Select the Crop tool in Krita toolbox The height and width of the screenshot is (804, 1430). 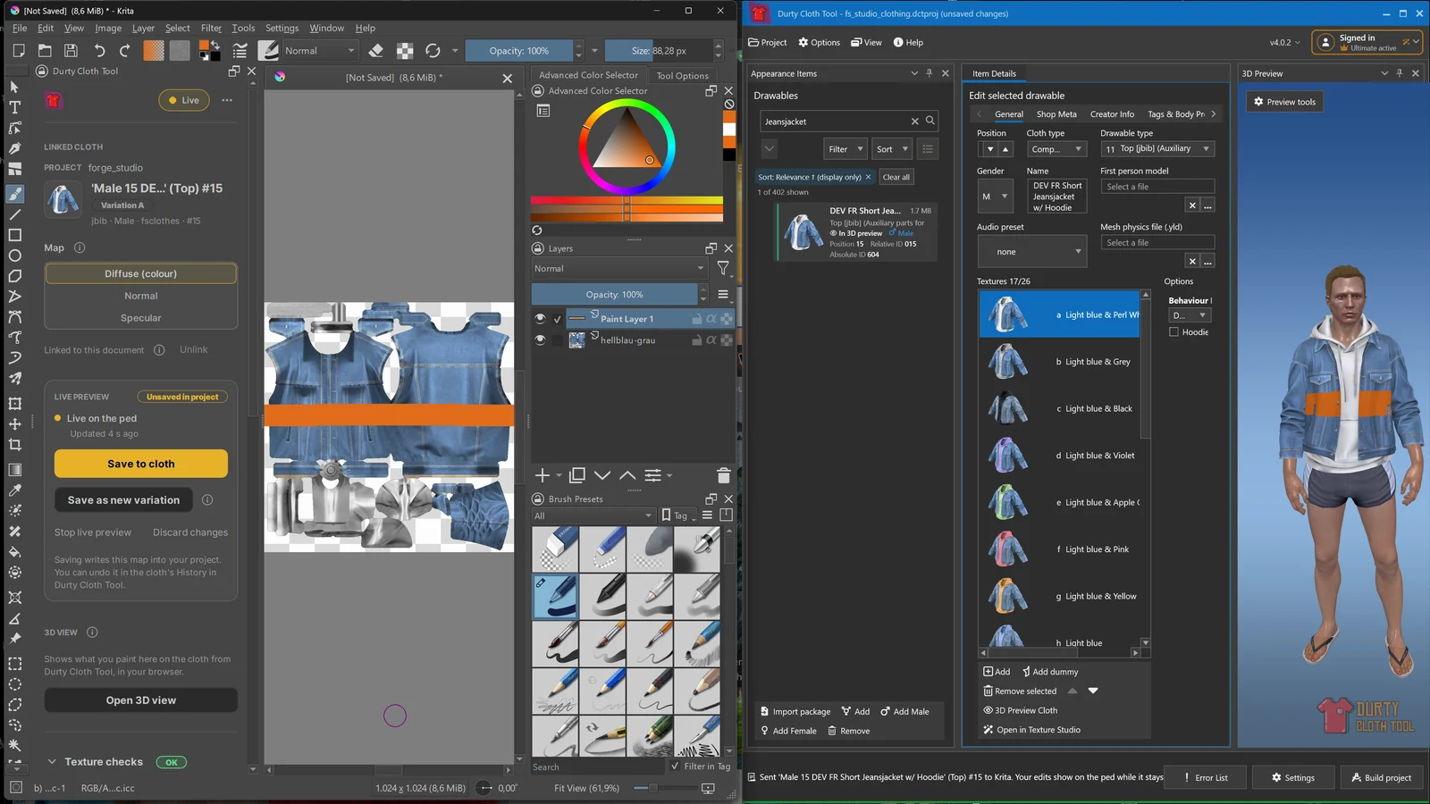tap(14, 445)
